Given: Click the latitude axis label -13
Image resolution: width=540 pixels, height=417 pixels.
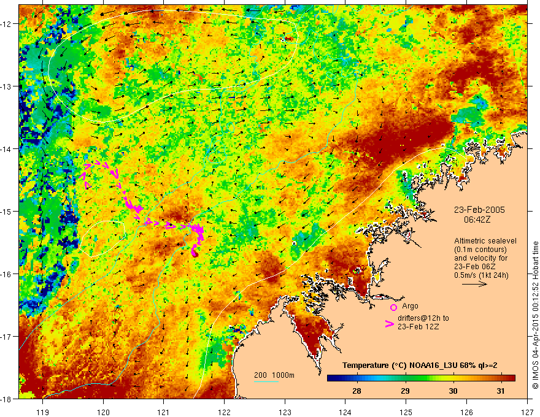Looking at the screenshot, I should (7, 86).
